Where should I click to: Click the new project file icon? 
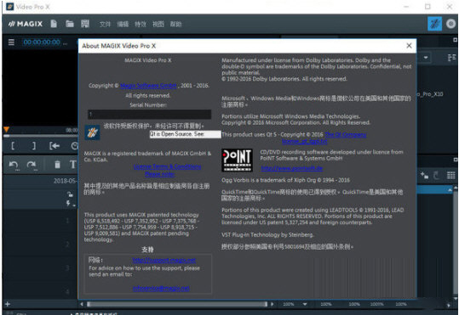point(54,24)
